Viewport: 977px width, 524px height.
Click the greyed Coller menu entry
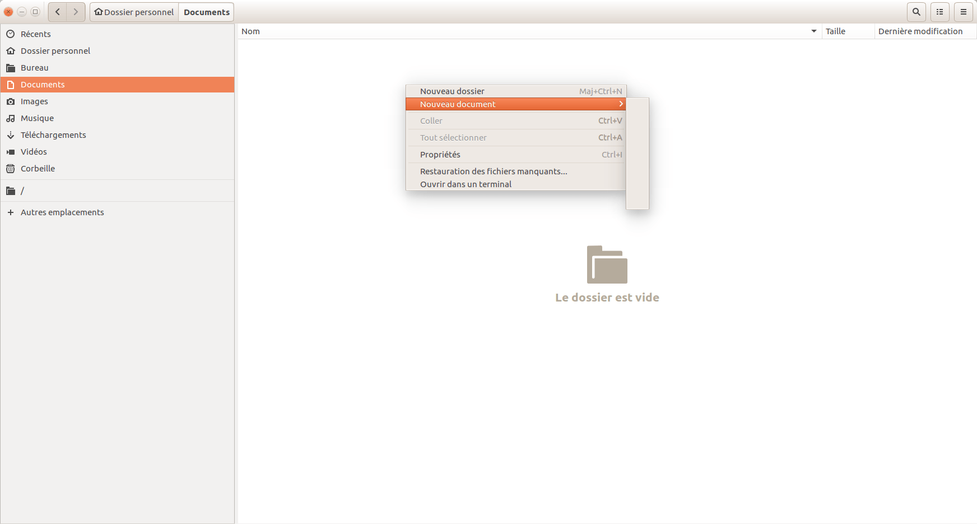click(515, 121)
